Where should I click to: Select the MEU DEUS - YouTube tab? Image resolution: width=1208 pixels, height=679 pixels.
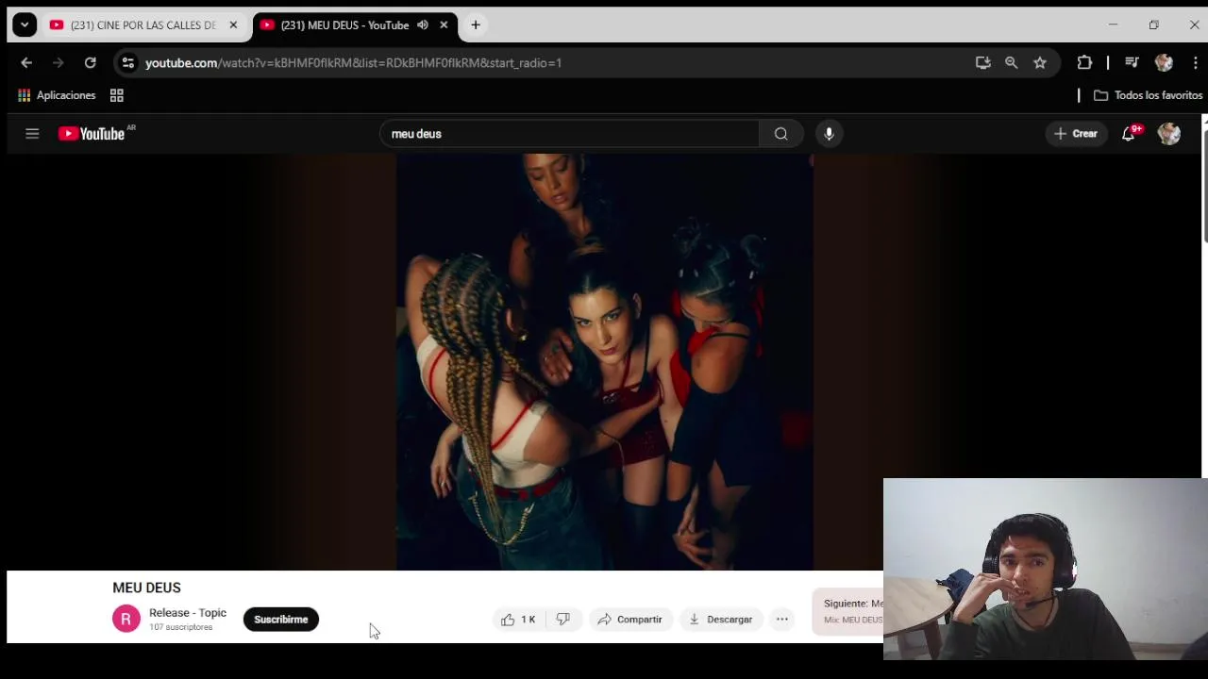344,25
